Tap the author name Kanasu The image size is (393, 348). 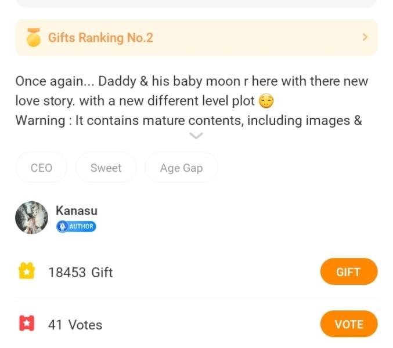click(77, 211)
